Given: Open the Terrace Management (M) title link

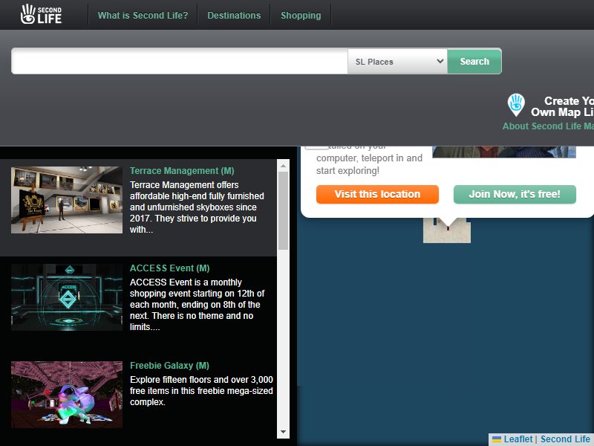Looking at the screenshot, I should click(182, 171).
